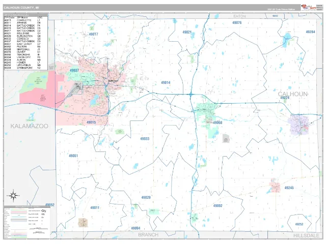Click the ZIP Name column header in the index
The width and height of the screenshot is (326, 244).
click(x=23, y=18)
